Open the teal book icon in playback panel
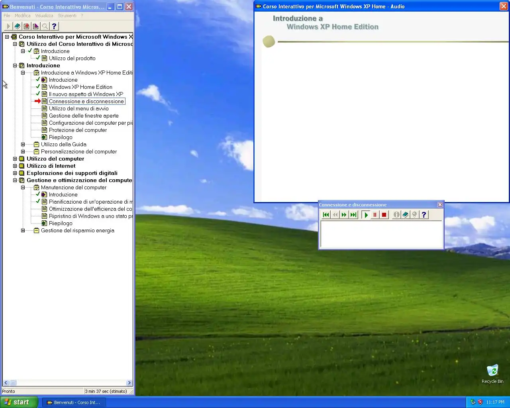The height and width of the screenshot is (408, 510). pyautogui.click(x=406, y=215)
